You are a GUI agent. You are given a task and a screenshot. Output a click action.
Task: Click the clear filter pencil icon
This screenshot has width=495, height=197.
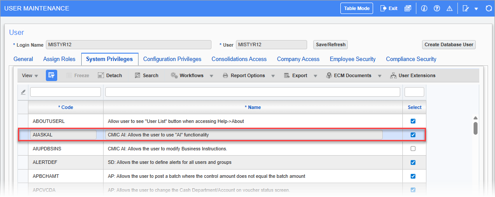pyautogui.click(x=23, y=92)
